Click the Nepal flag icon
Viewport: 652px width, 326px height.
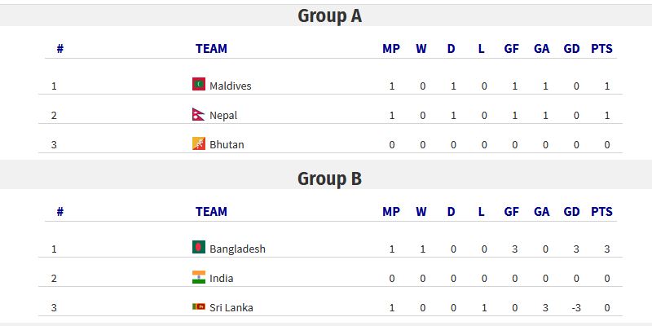tap(199, 114)
